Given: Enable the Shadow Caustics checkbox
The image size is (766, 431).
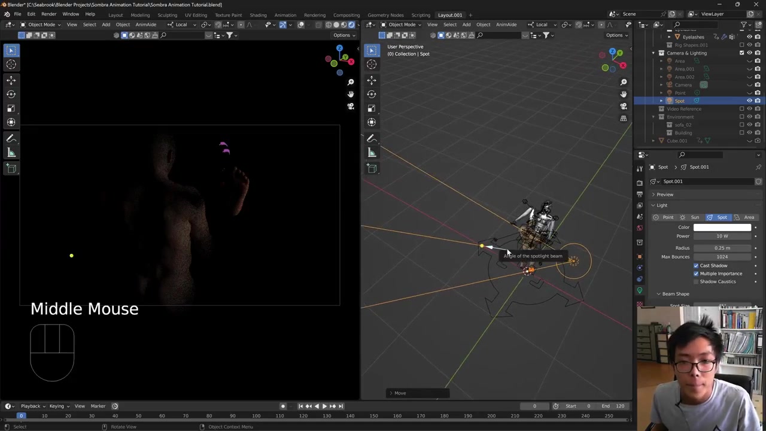Looking at the screenshot, I should coord(696,281).
